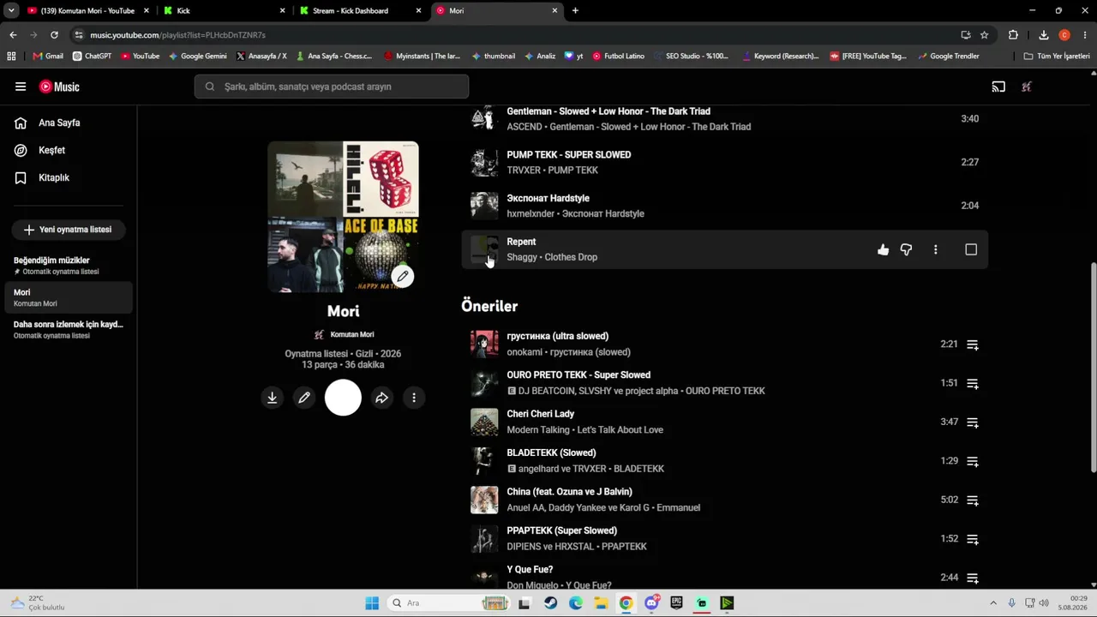Open the YouTube Music hamburger guide menu

21,87
